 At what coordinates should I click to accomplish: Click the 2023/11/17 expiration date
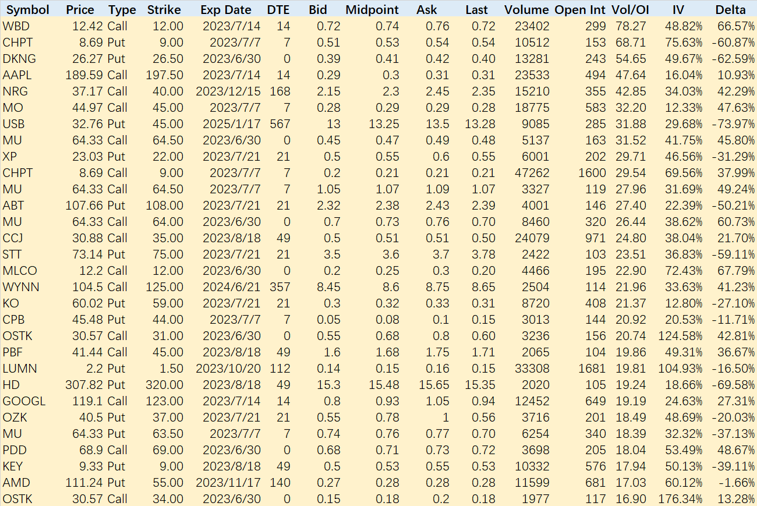229,483
